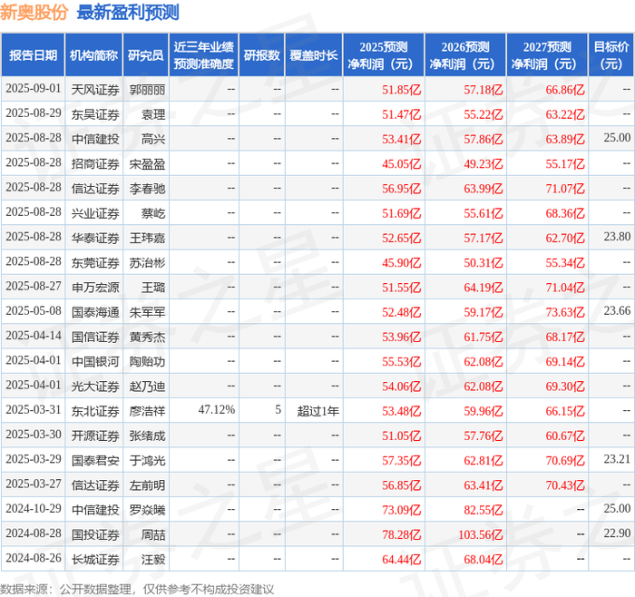Image resolution: width=635 pixels, height=597 pixels.
Task: Click target price 23.21
Action: click(x=617, y=459)
